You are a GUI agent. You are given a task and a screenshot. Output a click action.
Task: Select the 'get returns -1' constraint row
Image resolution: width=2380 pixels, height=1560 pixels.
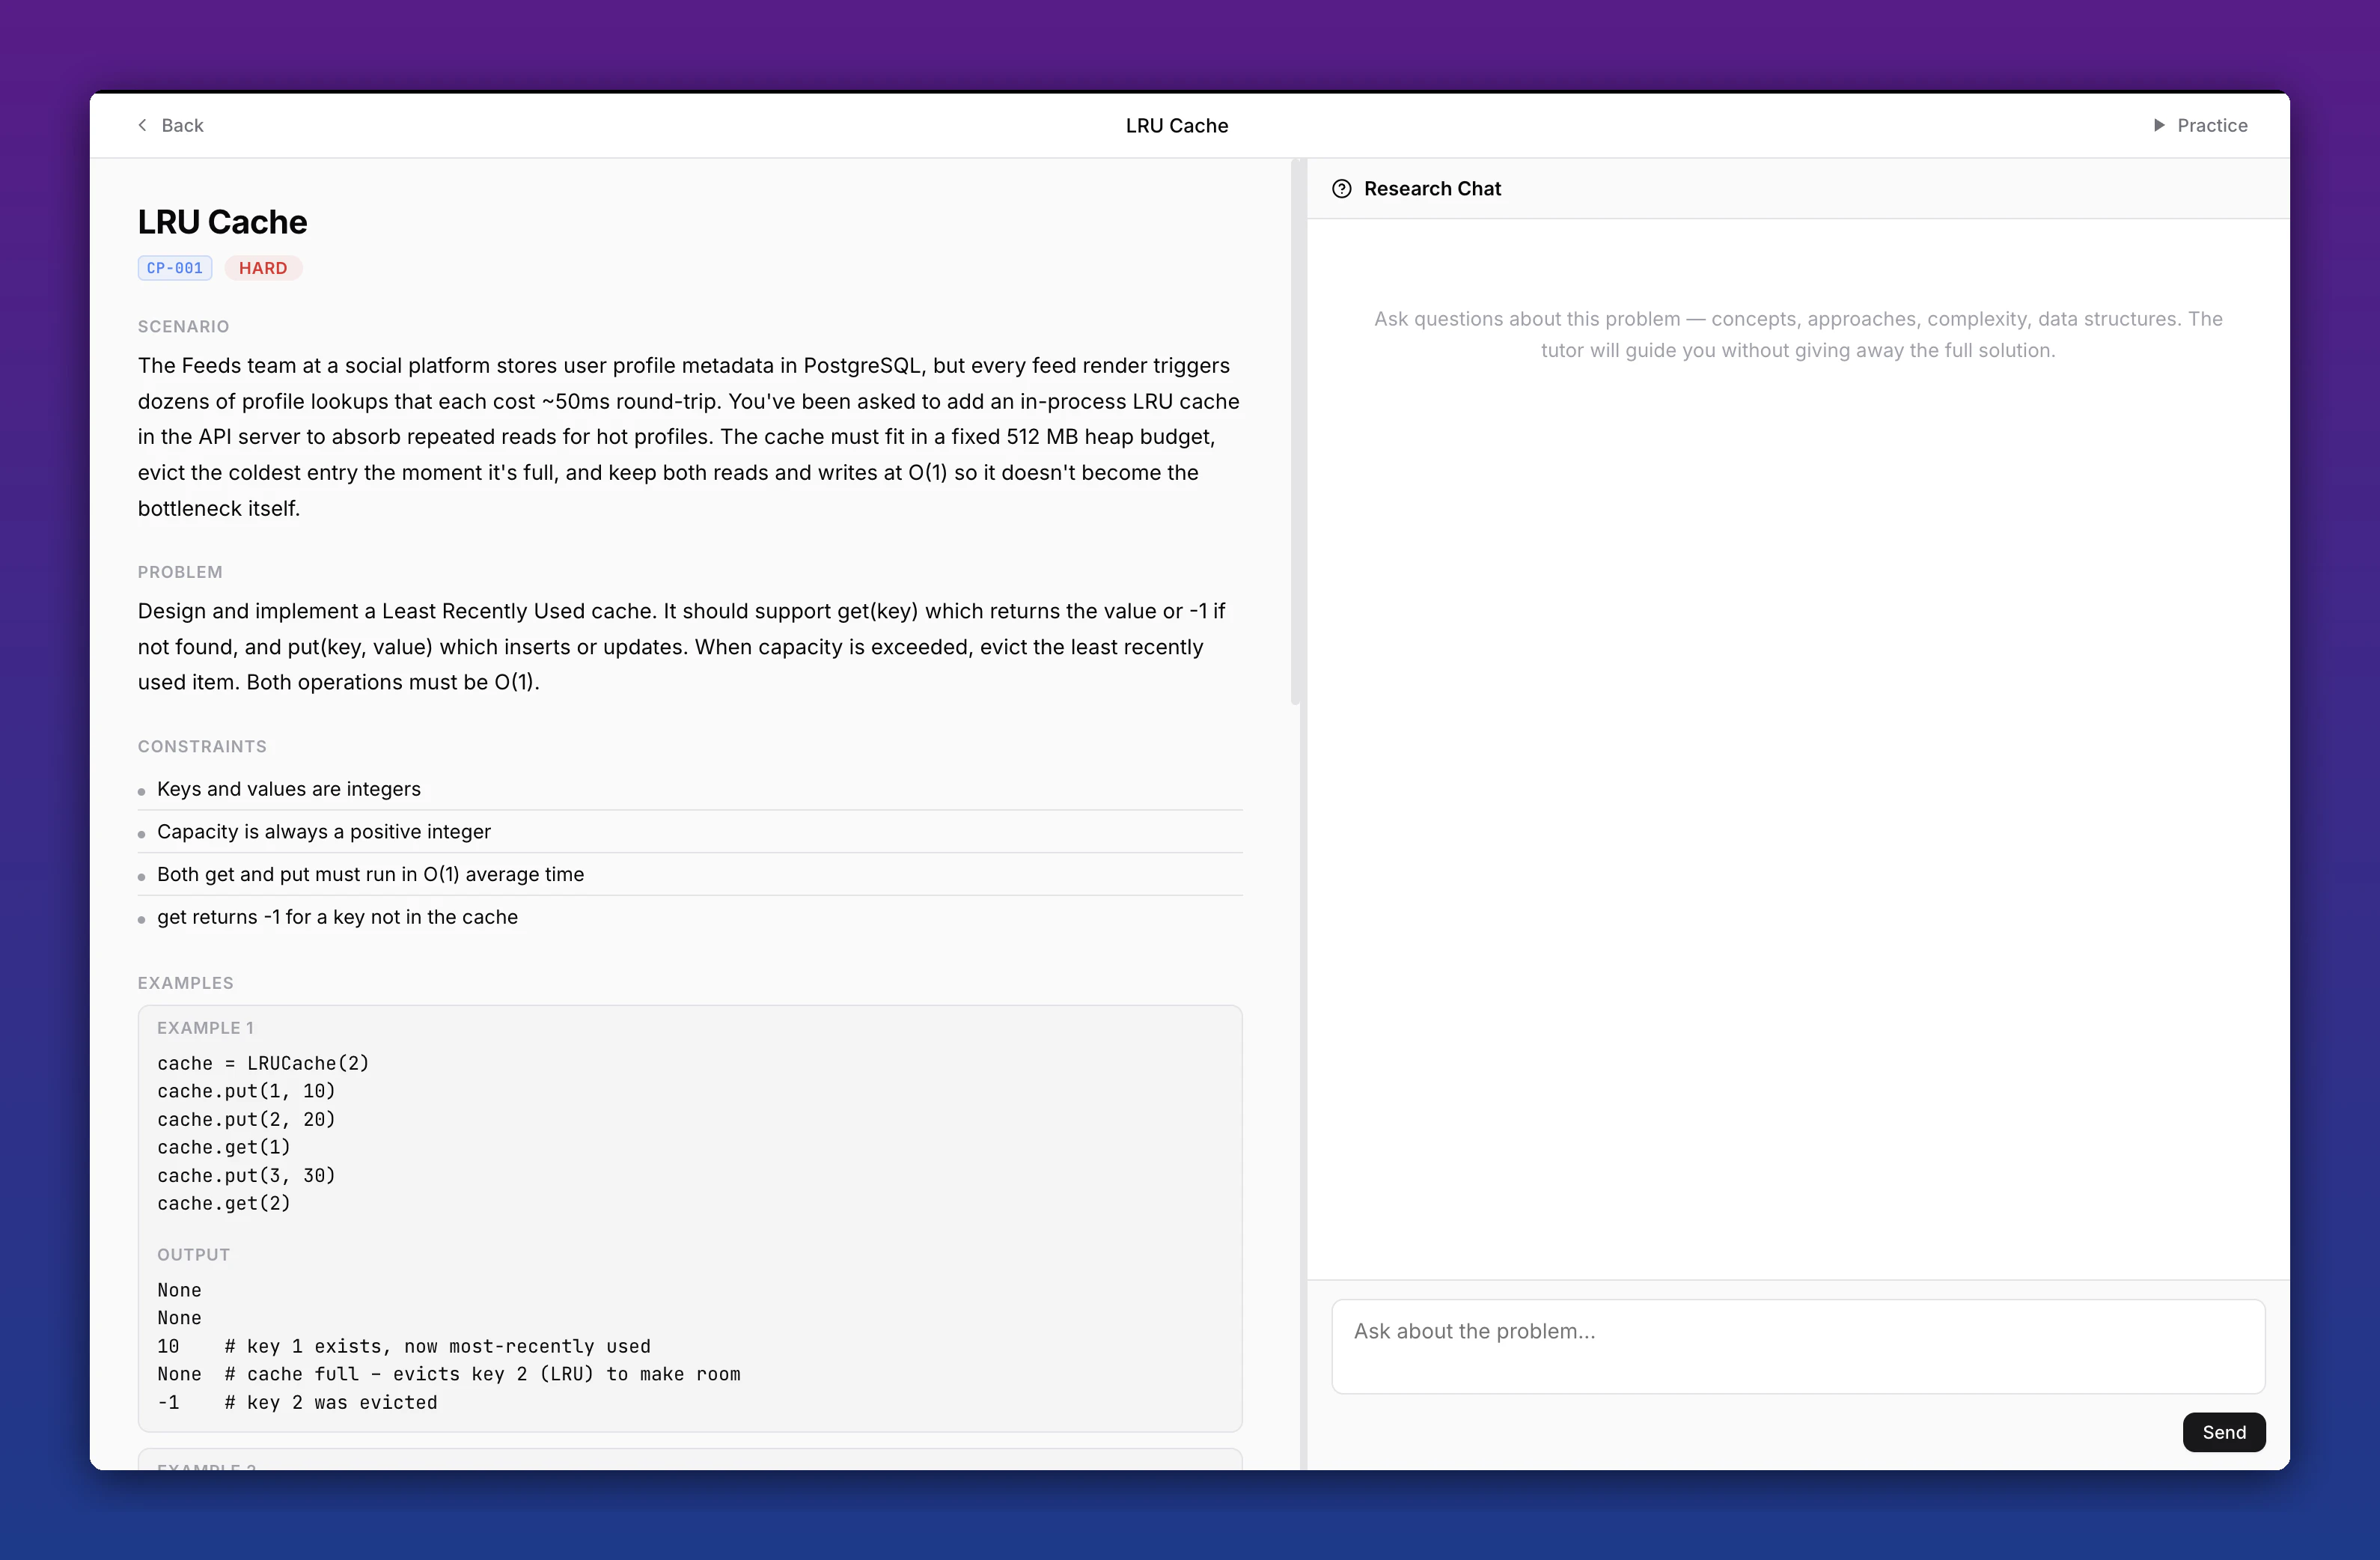point(337,916)
